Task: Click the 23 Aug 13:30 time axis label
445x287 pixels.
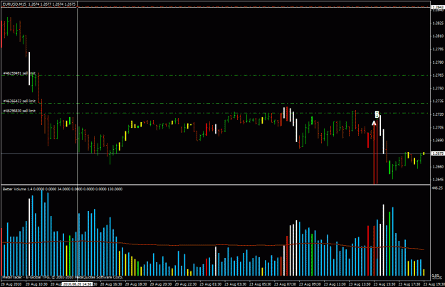Action: click(x=360, y=284)
